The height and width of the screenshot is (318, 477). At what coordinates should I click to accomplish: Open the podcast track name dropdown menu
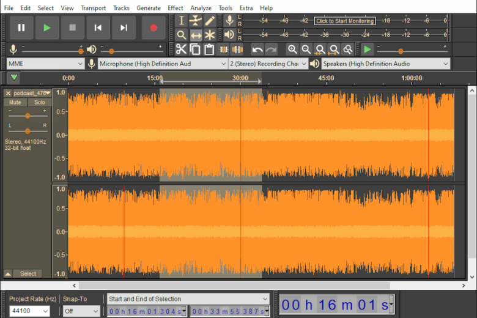tap(32, 93)
